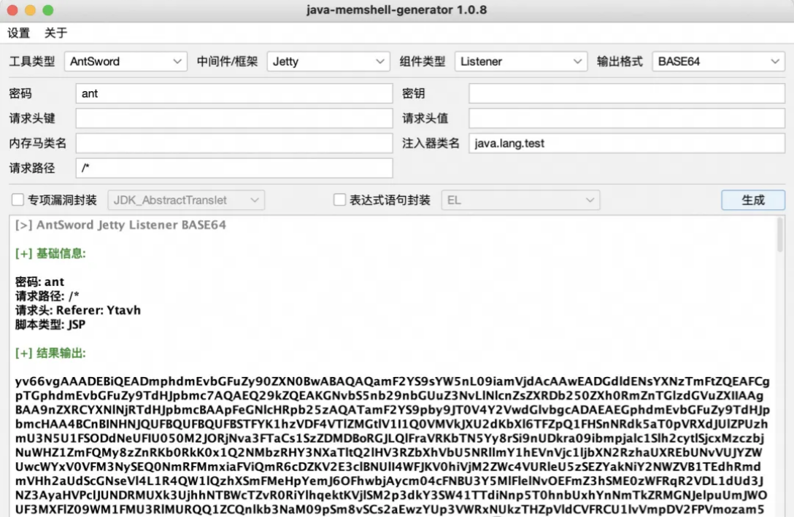Screen dimensions: 794x517
Task: Focus the 注入器类名 field with java.lang.test
Action: pyautogui.click(x=627, y=143)
